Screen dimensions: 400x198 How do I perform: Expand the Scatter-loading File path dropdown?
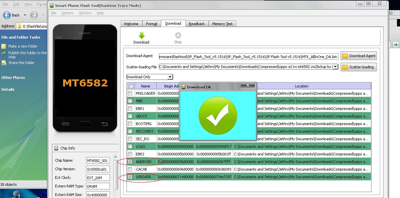pos(335,67)
